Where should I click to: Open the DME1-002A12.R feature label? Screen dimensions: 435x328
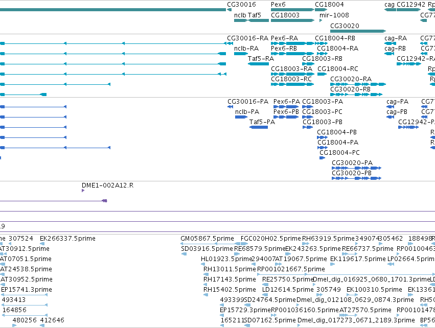click(108, 185)
